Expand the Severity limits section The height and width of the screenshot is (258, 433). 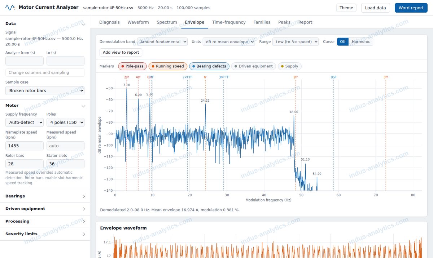[45, 234]
